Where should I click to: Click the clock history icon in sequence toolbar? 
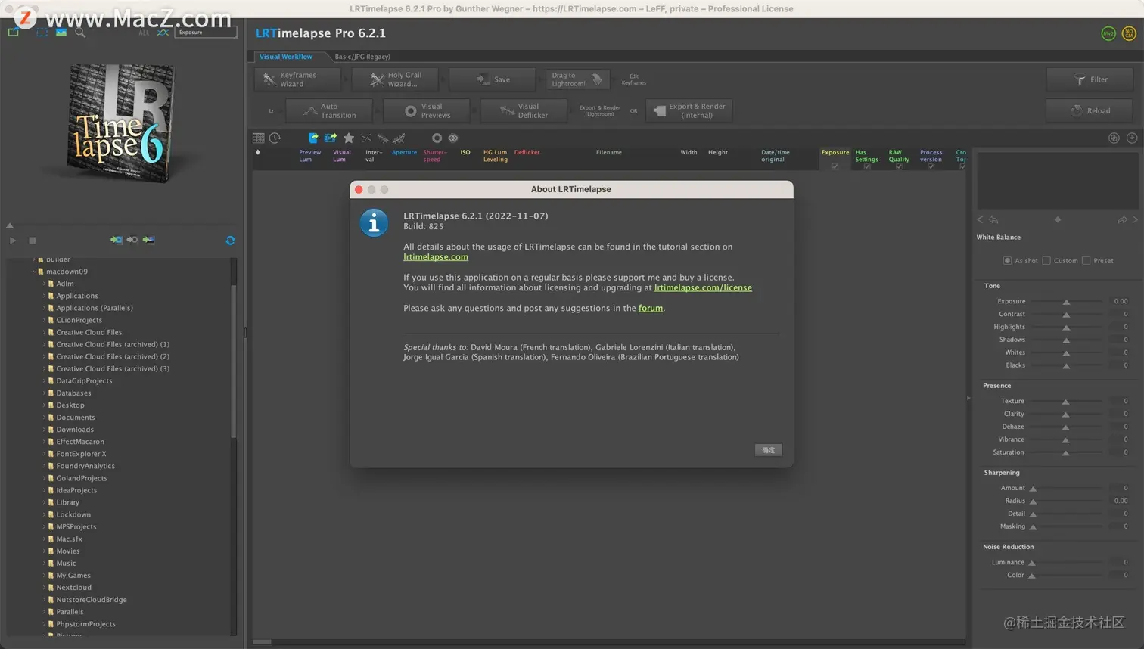point(275,138)
